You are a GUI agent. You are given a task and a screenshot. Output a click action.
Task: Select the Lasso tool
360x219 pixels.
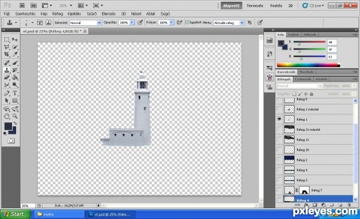click(7, 47)
